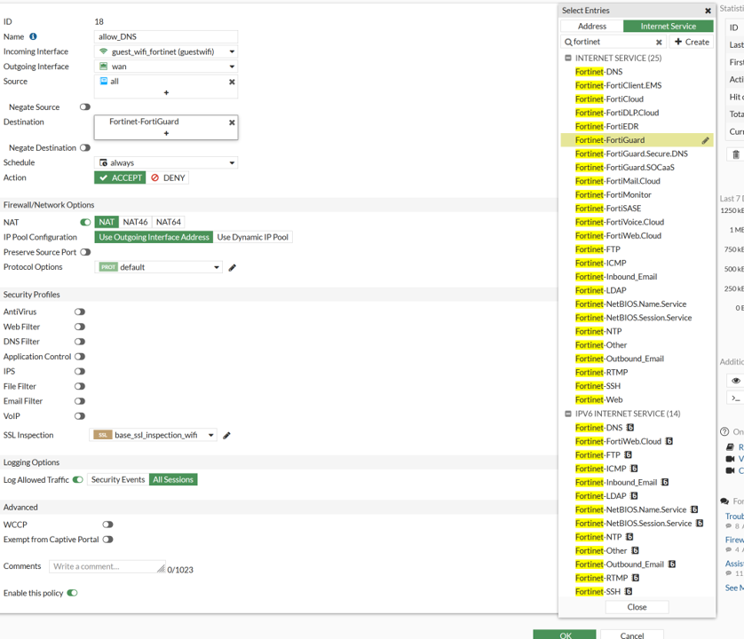Image resolution: width=744 pixels, height=639 pixels.
Task: Click the IPv6 badge beside Fortinet-DNS
Action: click(630, 428)
